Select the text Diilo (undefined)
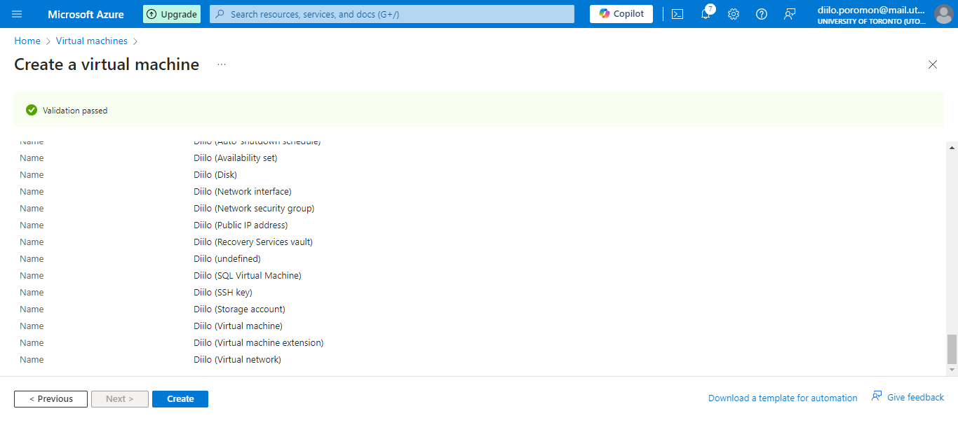 227,259
